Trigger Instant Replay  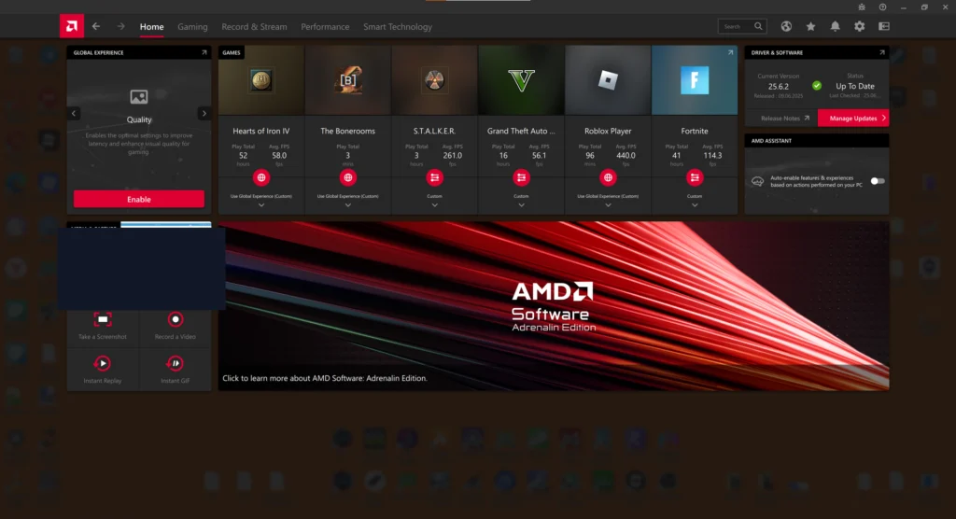pos(103,370)
